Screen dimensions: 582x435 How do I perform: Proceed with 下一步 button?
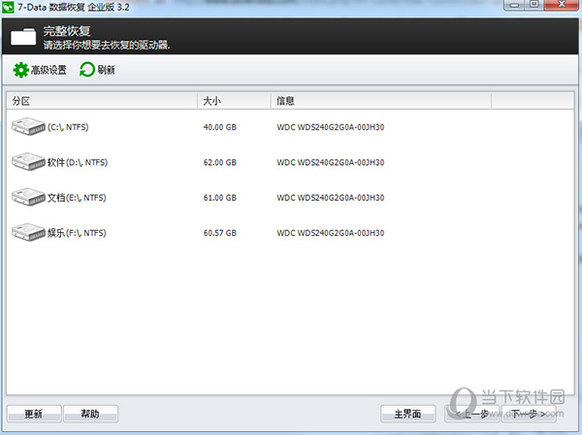click(x=529, y=414)
